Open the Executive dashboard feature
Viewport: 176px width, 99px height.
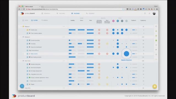click(x=36, y=47)
